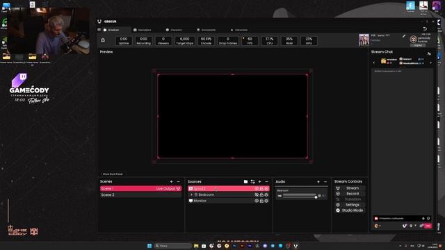Open the hamburger menu in OBSKUR
This screenshot has width=445, height=250.
point(99,30)
